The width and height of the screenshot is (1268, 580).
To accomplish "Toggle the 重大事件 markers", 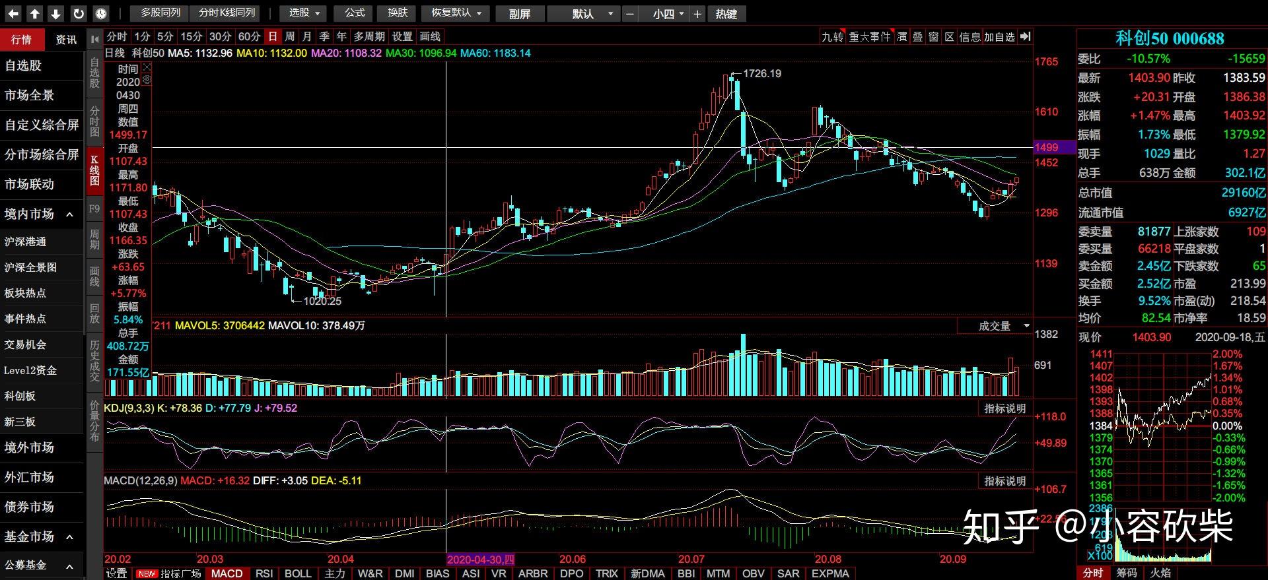I will pyautogui.click(x=870, y=37).
